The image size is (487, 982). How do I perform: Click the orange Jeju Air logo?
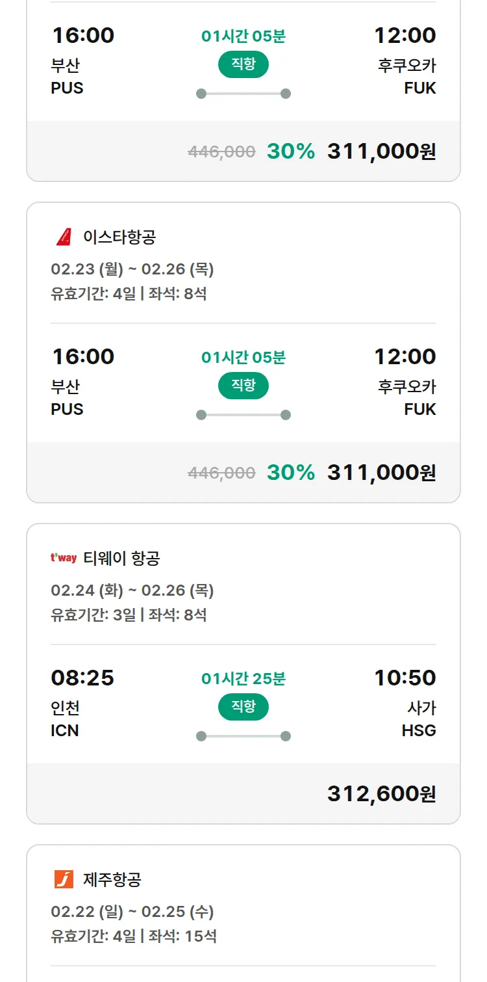64,879
